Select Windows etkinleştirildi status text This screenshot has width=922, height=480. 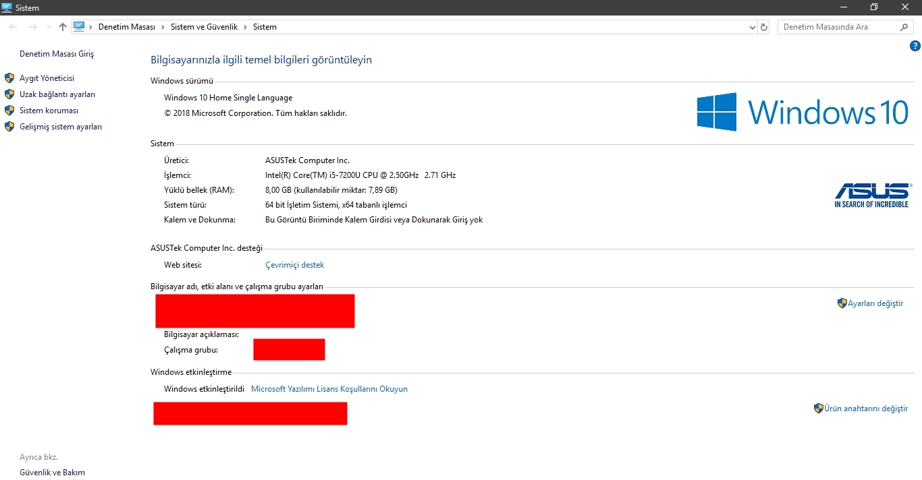click(204, 389)
